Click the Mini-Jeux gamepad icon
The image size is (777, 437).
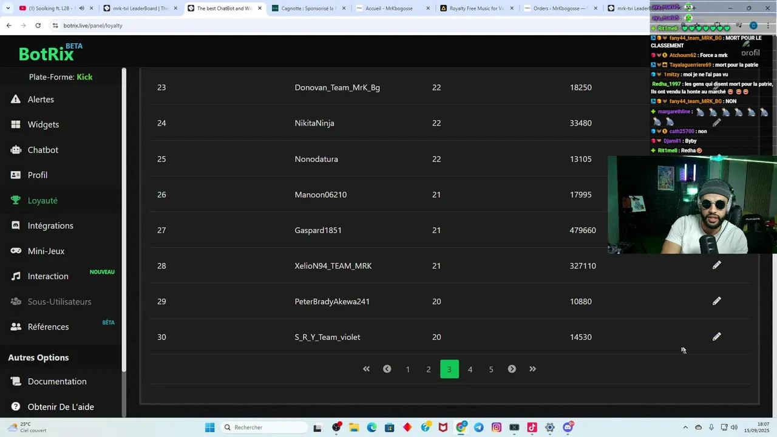16,251
